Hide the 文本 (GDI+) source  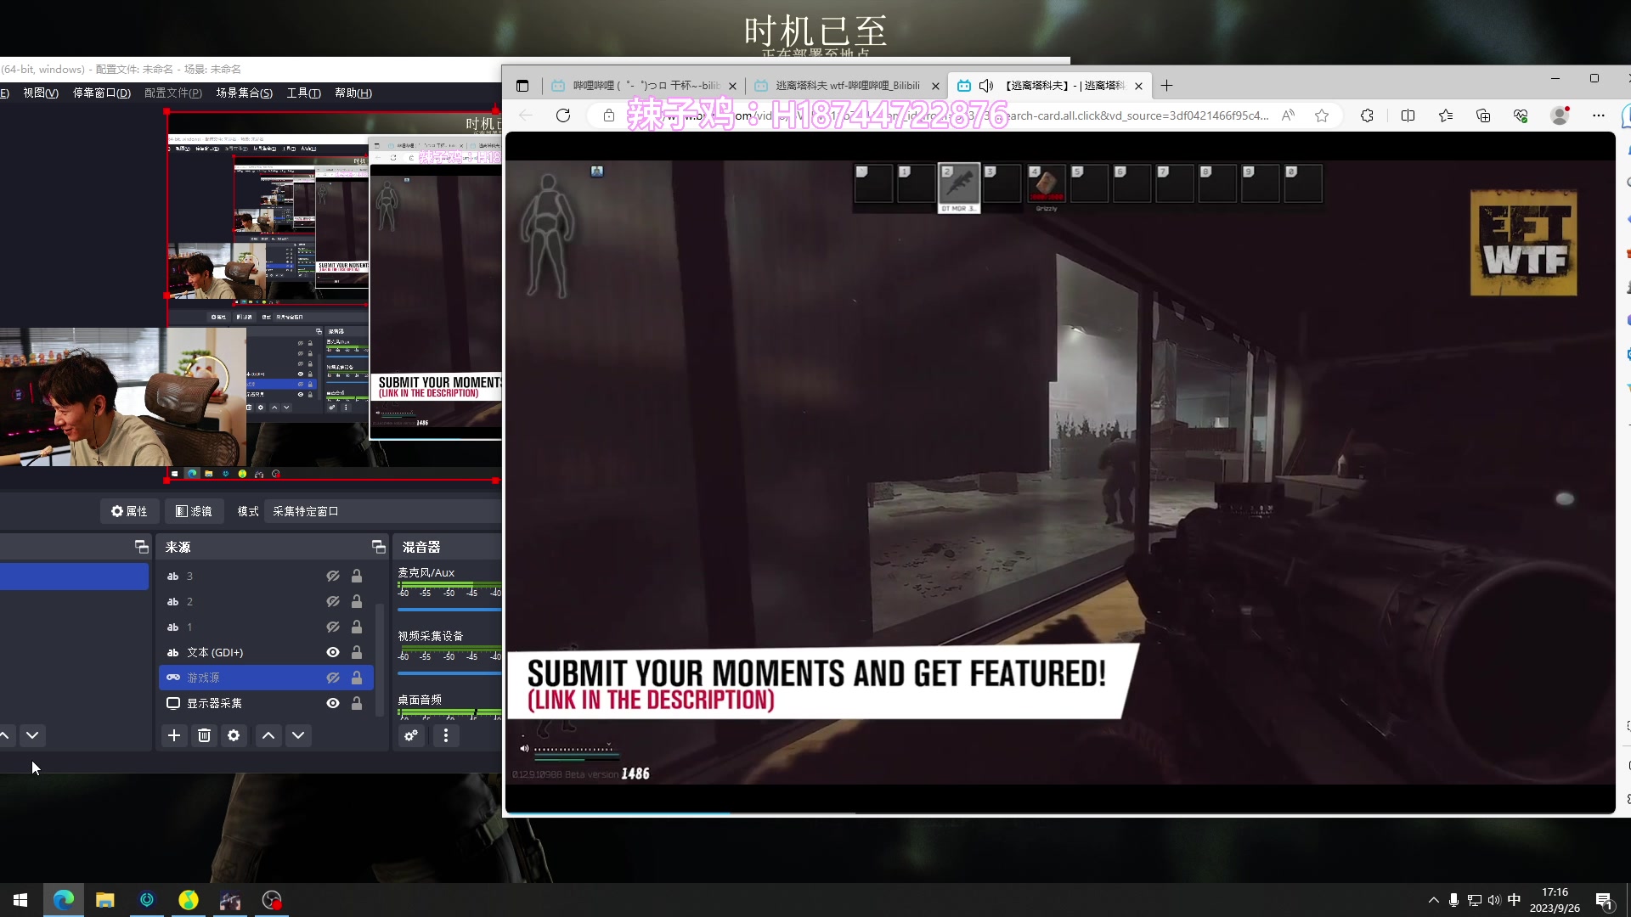333,652
